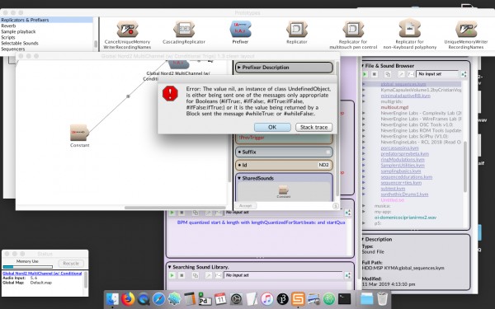Click No input set field in File Browser
Screen dimensions: 495x309
click(437, 74)
